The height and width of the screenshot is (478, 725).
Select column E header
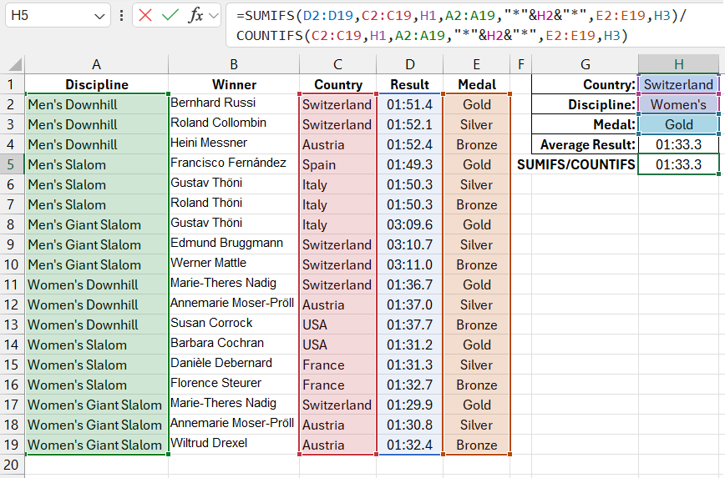click(477, 64)
